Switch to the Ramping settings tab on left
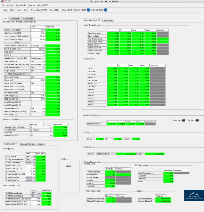Image resolution: width=204 pixels, height=212 pixels. pyautogui.click(x=15, y=19)
